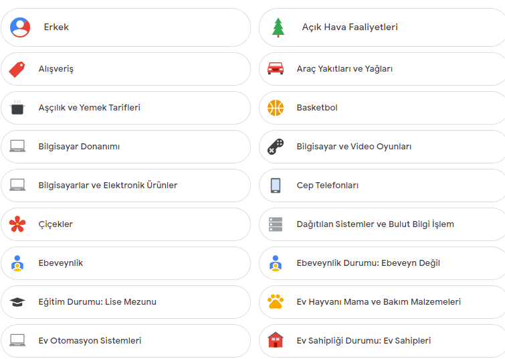Click the green pine tree icon
505x359 pixels.
pos(278,27)
